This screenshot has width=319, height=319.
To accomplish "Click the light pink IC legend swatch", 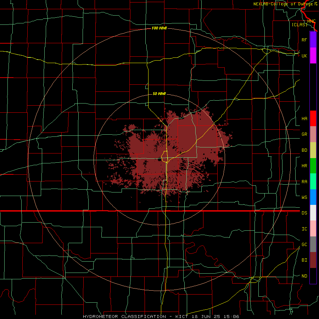I will pyautogui.click(x=313, y=229).
